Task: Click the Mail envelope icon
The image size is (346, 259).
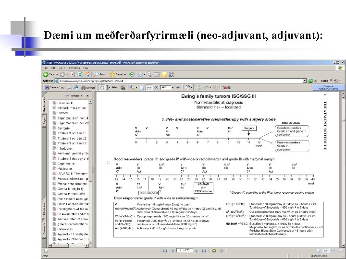Action: pos(140,74)
